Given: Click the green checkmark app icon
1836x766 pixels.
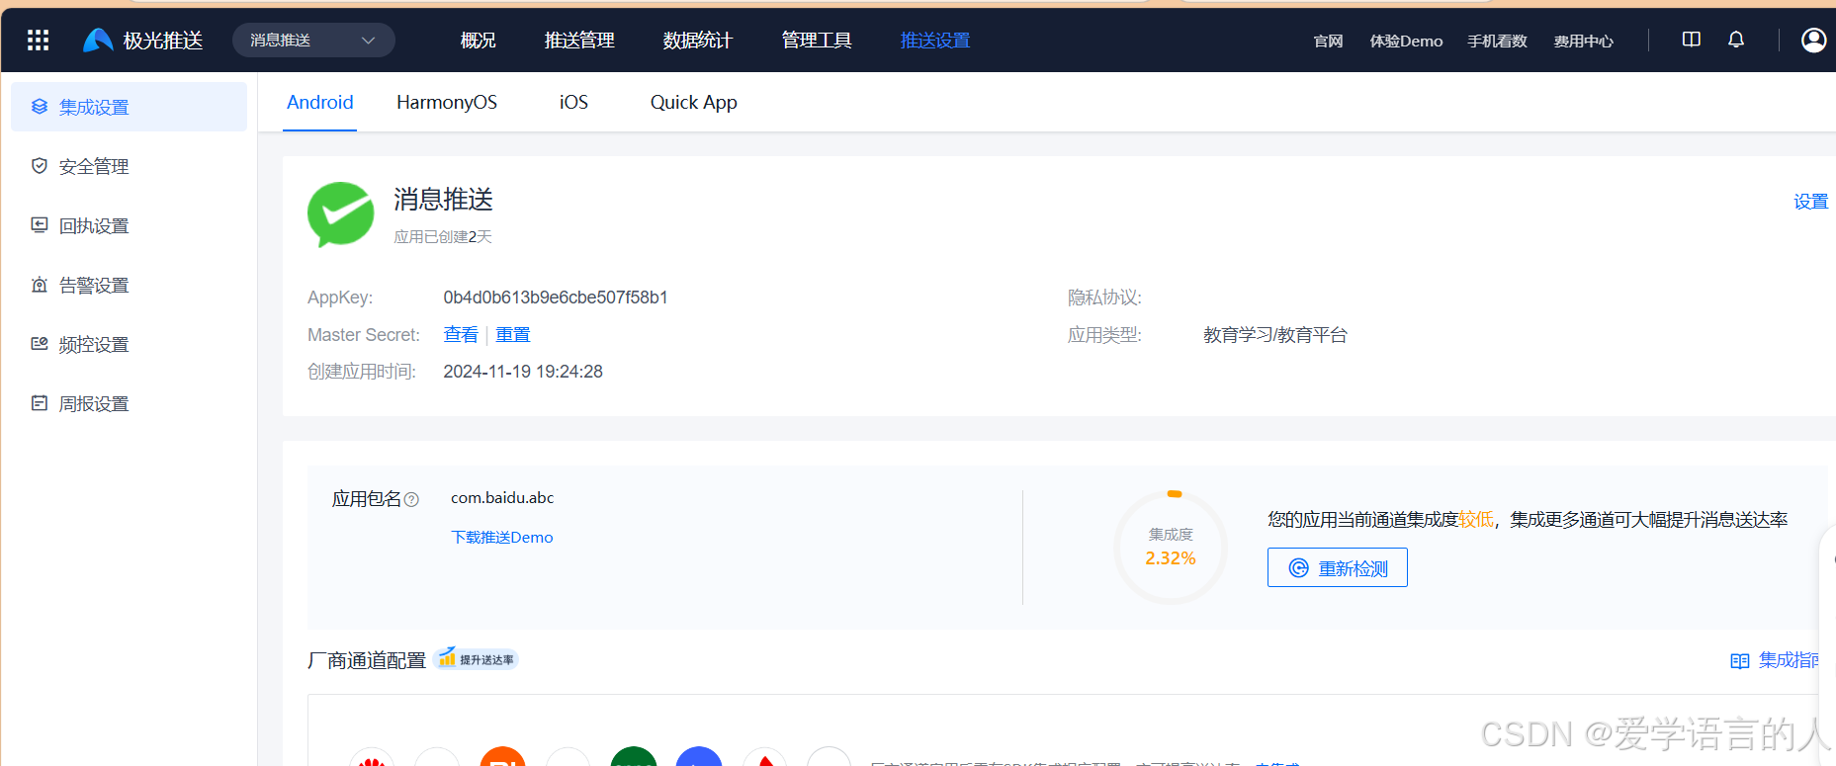Looking at the screenshot, I should (340, 213).
